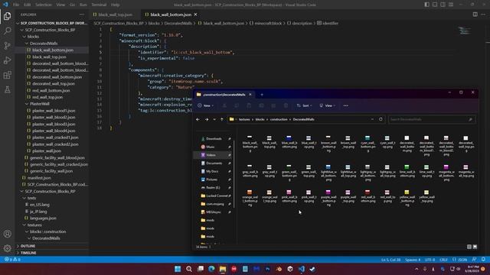Toggle primary sidebar layout icon in title bar
The width and height of the screenshot is (490, 275).
pyautogui.click(x=427, y=5)
